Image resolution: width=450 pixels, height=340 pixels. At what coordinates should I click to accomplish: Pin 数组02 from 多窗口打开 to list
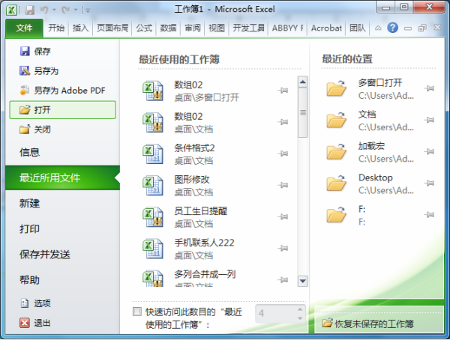(283, 91)
